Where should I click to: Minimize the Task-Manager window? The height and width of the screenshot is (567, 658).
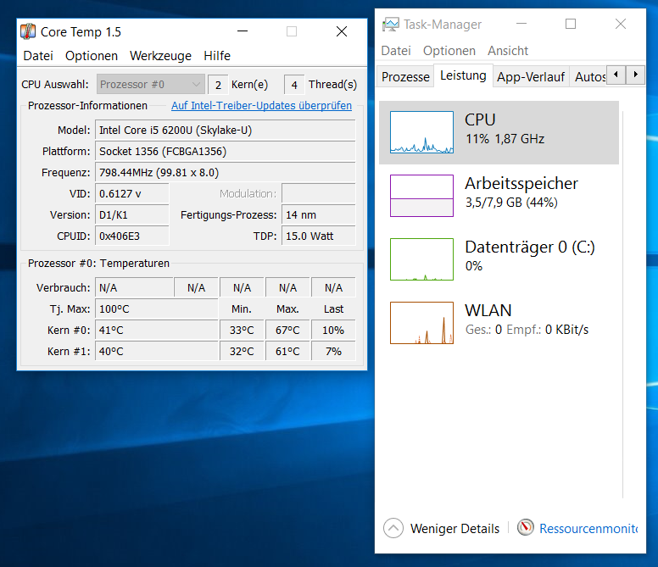point(521,24)
